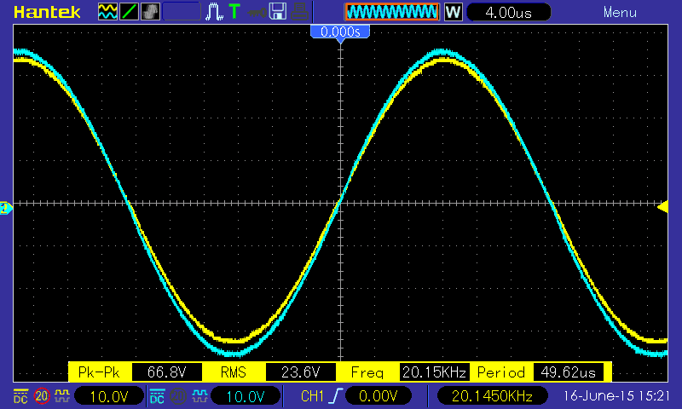This screenshot has height=409, width=682.
Task: Toggle the CH1 20MHz bandwidth limit icon
Action: click(x=42, y=396)
